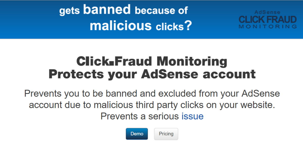Click the question mark in the banner headline
Screen dimensions: 303x148
[x=188, y=26]
